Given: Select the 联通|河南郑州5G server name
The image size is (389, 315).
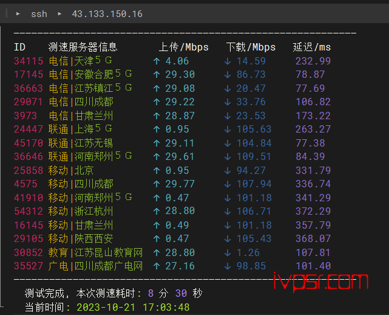Looking at the screenshot, I should [x=90, y=156].
